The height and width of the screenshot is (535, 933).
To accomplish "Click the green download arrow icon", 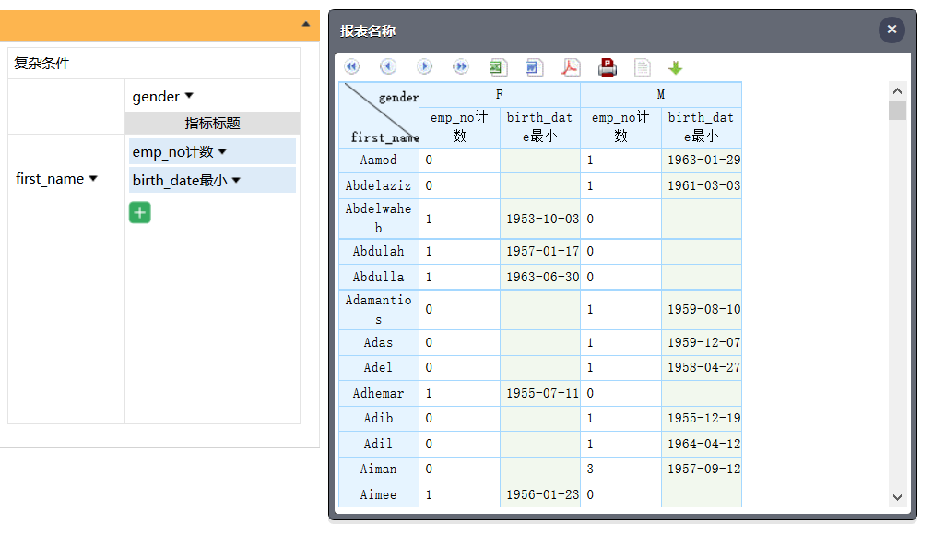I will 676,68.
